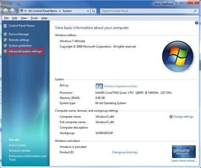Click Change settings for computer name
201x168 pixels.
click(183, 117)
